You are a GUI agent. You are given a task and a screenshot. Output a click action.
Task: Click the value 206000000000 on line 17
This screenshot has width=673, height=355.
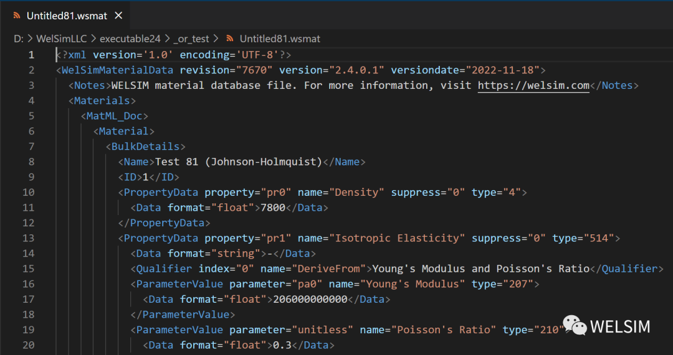coord(310,299)
